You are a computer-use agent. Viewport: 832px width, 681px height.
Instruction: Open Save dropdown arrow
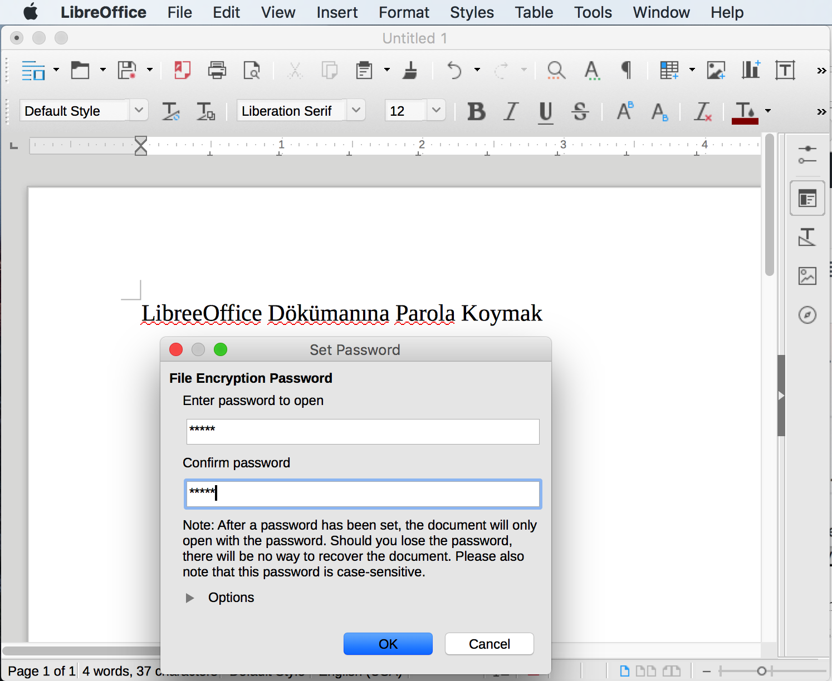150,70
